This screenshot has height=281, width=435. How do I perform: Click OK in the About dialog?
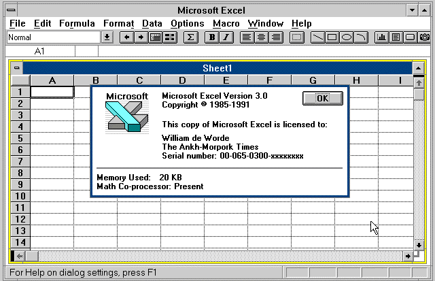(x=323, y=98)
